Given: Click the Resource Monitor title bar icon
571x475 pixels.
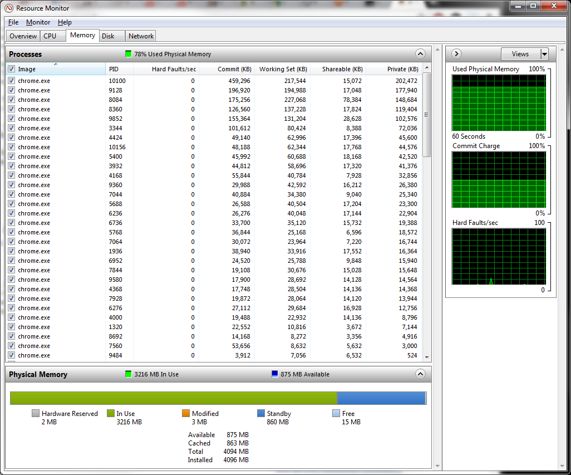Looking at the screenshot, I should coord(9,8).
